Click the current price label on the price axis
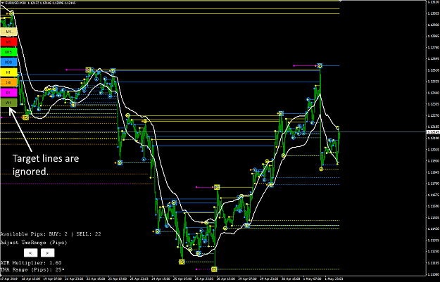This screenshot has height=282, width=440. pos(433,132)
